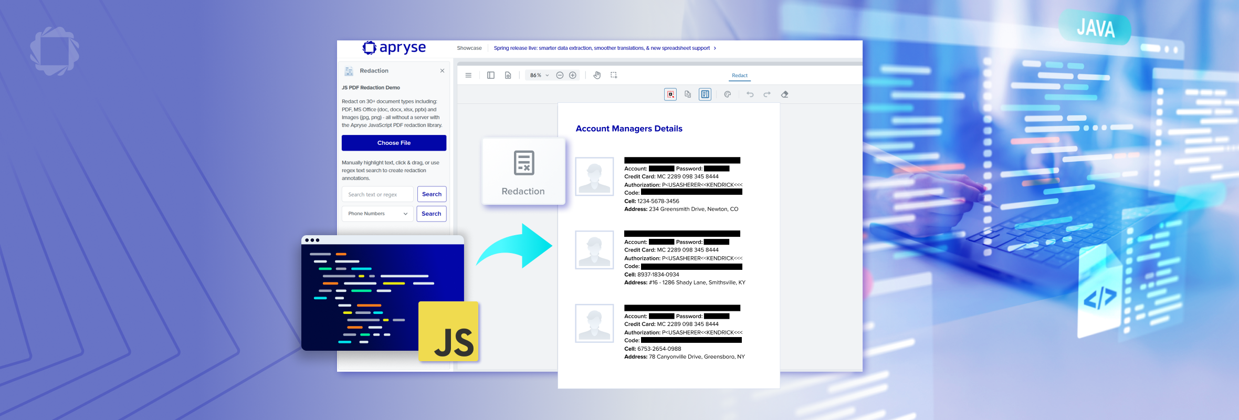This screenshot has height=420, width=1239.
Task: Click the zoom out minus icon
Action: click(560, 75)
